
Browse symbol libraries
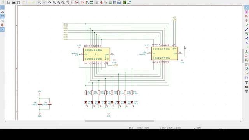[x=87, y=2]
